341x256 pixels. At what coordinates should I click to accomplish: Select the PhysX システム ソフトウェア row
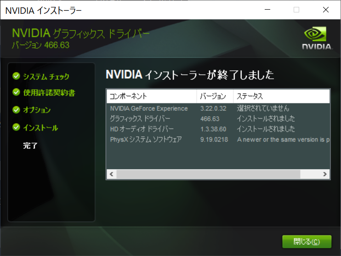tap(218, 139)
